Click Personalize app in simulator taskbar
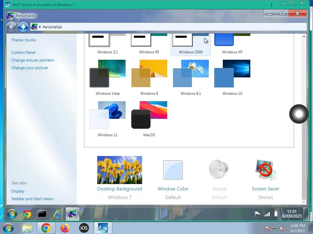 tap(72, 214)
